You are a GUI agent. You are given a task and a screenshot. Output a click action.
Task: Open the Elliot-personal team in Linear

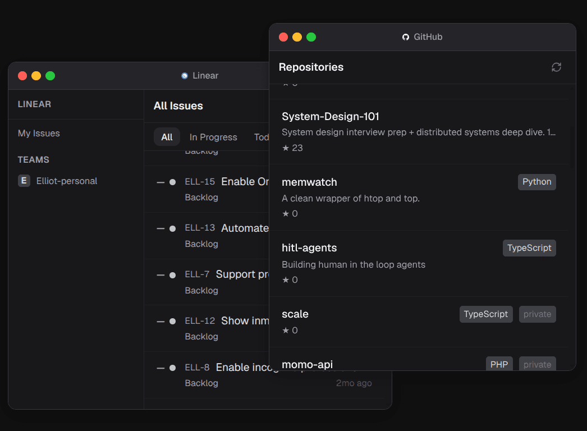pos(67,181)
